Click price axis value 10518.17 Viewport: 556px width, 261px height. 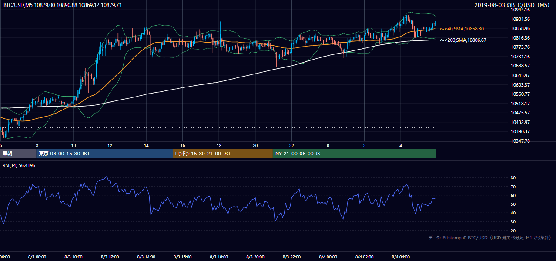pos(520,104)
